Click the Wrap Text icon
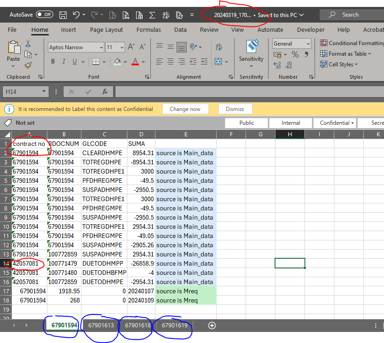384x343 pixels. (219, 47)
